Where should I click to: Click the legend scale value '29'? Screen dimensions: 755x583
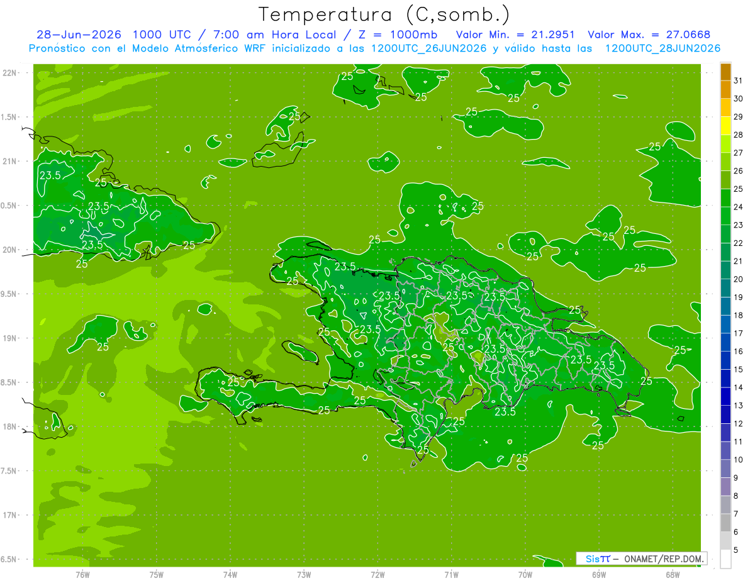739,116
